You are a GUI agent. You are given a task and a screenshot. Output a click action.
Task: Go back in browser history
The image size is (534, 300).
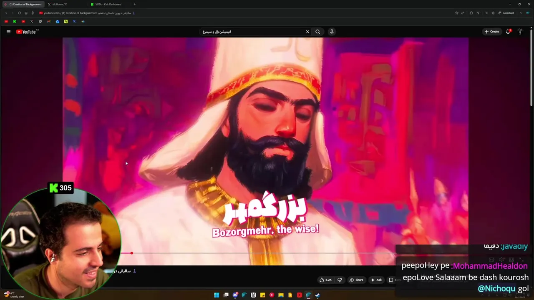(6, 13)
